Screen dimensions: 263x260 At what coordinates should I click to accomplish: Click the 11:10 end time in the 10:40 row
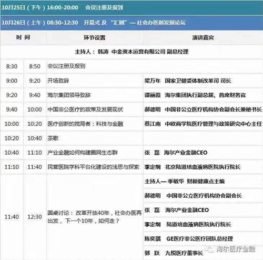pyautogui.click(x=35, y=153)
